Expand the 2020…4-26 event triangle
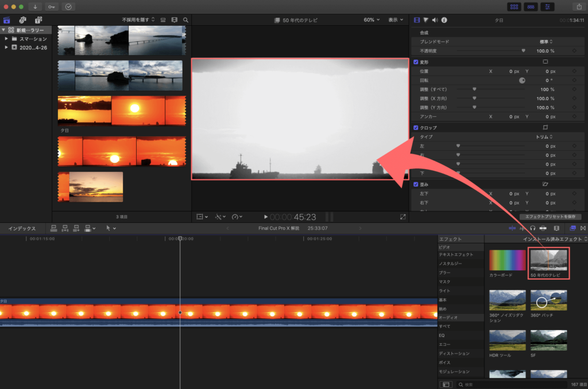Viewport: 588px width, 389px height. [x=6, y=48]
